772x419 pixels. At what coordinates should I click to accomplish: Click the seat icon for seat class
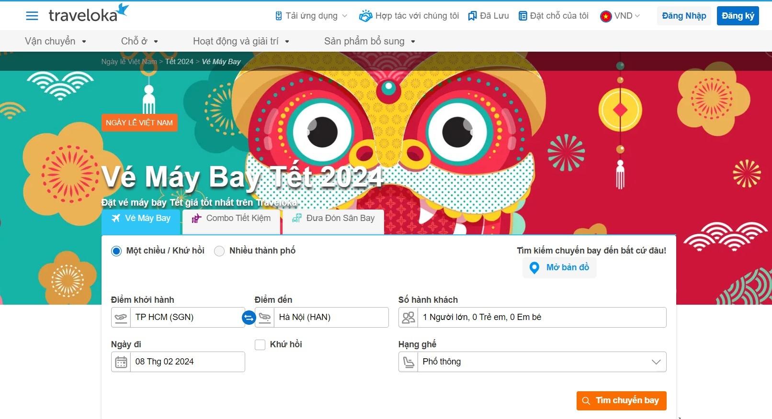(x=409, y=362)
